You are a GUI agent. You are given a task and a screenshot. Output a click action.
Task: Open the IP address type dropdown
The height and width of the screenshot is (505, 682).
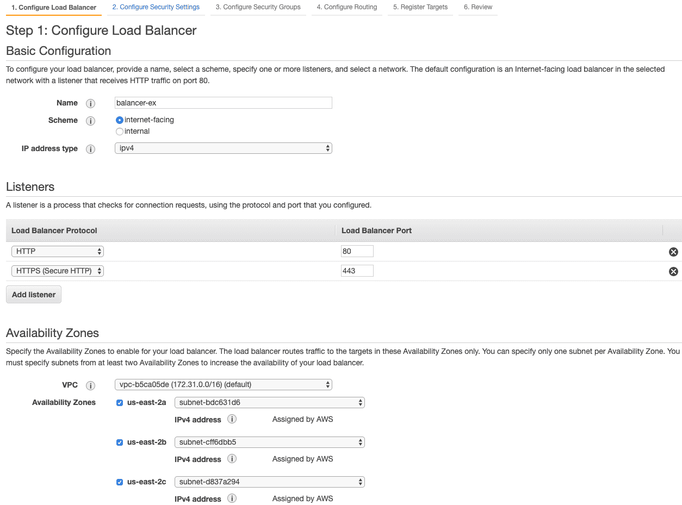[223, 147]
